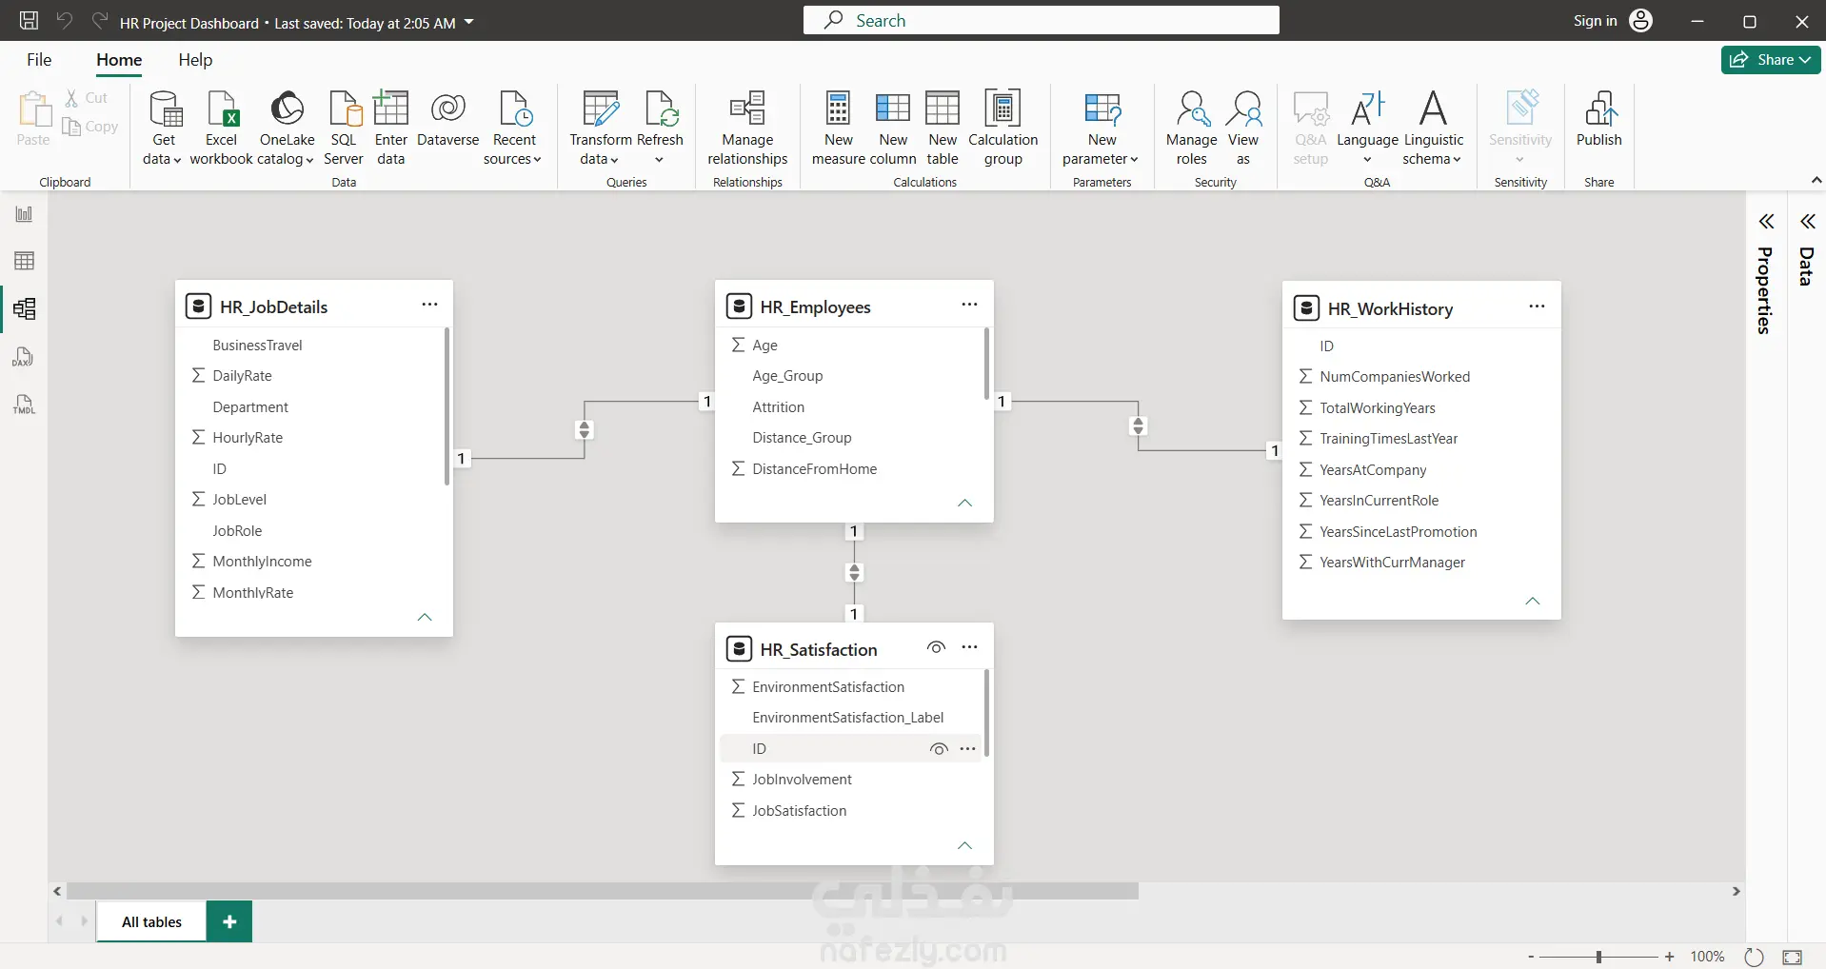Collapse the HR_Employees table card
This screenshot has width=1826, height=969.
(x=964, y=504)
